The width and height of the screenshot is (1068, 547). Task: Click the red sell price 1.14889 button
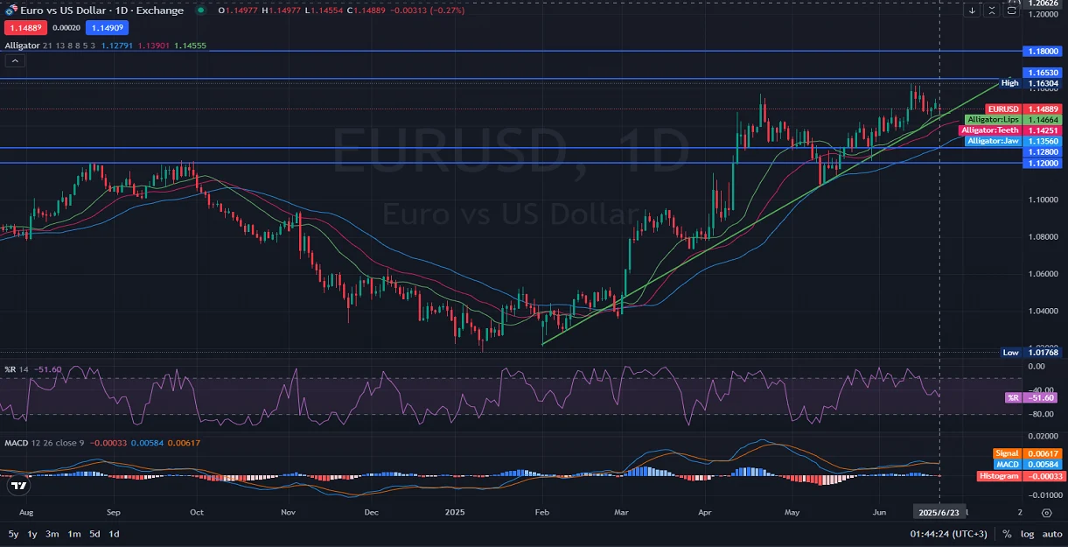click(24, 28)
